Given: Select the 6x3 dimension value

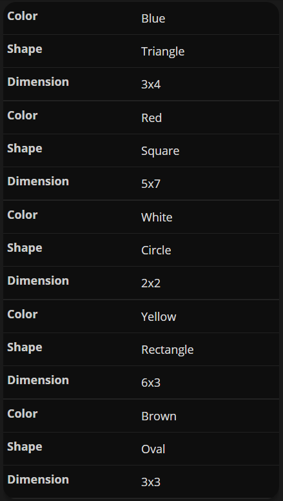Looking at the screenshot, I should click(151, 382).
